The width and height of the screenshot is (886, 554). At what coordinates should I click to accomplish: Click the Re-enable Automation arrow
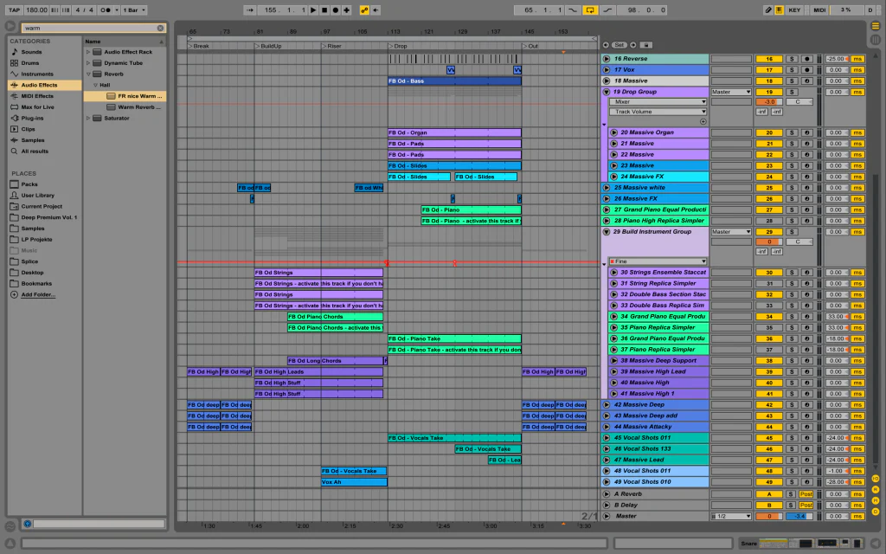point(376,10)
